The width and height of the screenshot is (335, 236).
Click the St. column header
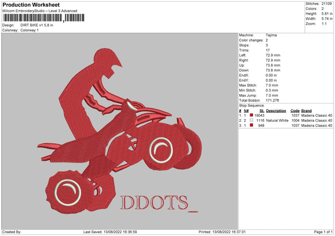click(x=261, y=110)
